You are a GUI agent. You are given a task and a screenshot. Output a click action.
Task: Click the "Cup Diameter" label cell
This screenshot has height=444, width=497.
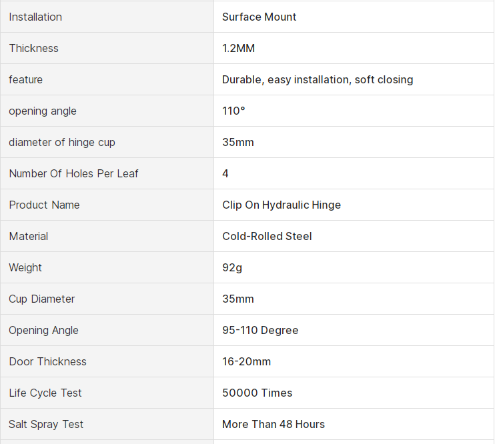coord(41,299)
